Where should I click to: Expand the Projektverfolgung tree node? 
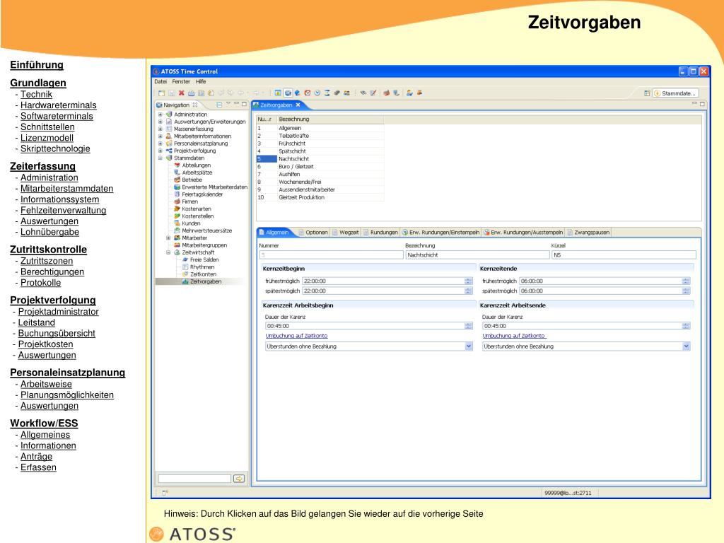pyautogui.click(x=160, y=151)
